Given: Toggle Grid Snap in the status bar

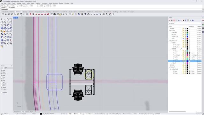Looking at the screenshot, I should pyautogui.click(x=64, y=114).
